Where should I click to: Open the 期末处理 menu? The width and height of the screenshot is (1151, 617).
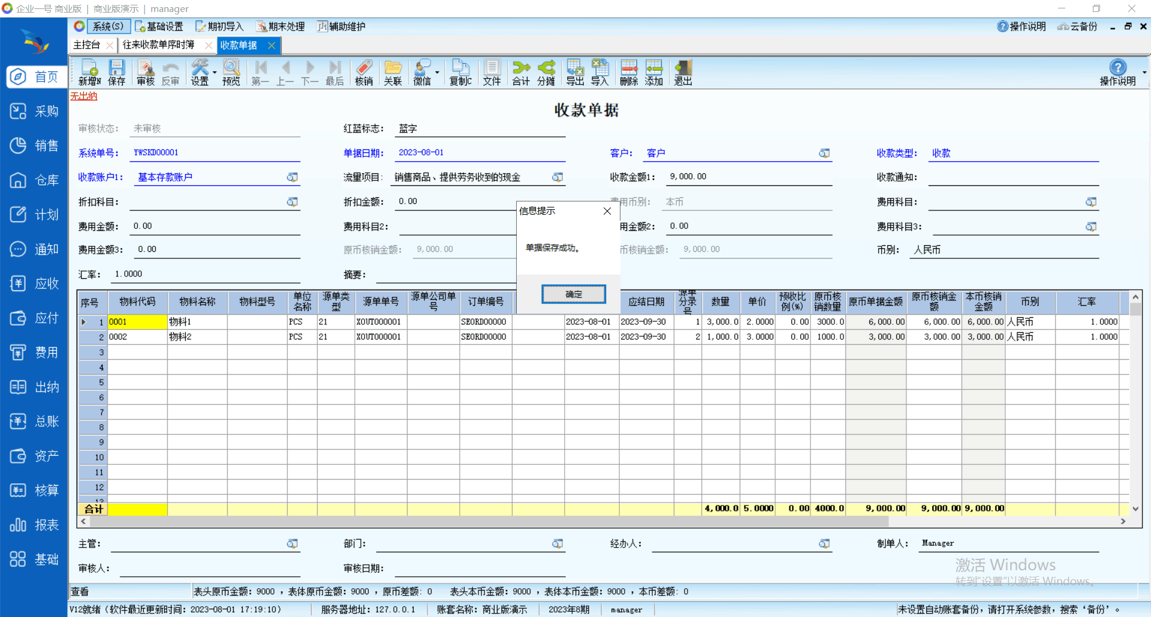point(281,26)
